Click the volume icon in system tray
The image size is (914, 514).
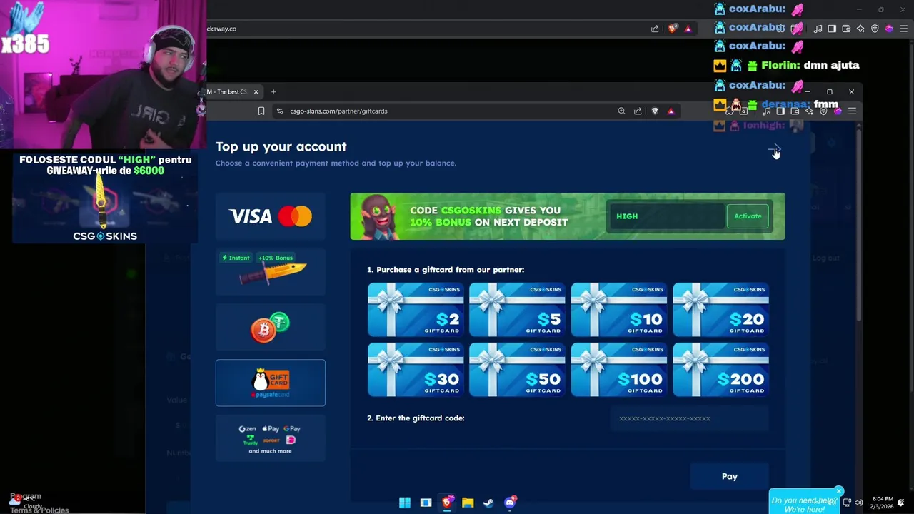point(858,503)
